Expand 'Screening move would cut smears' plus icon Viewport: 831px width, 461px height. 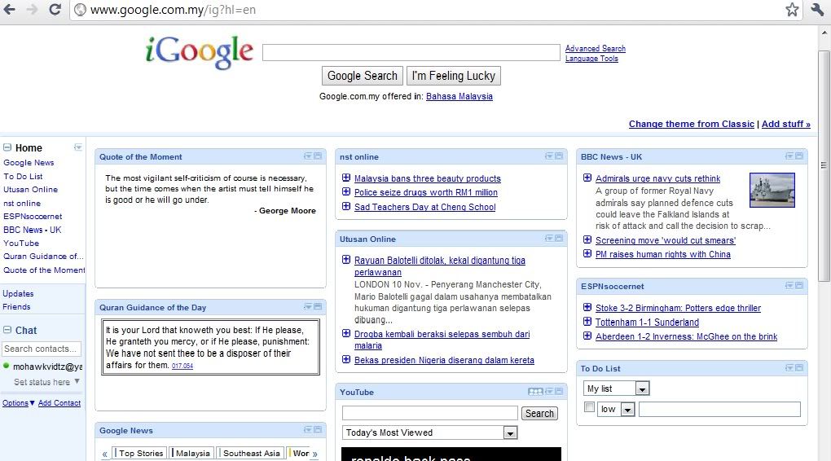pyautogui.click(x=587, y=239)
